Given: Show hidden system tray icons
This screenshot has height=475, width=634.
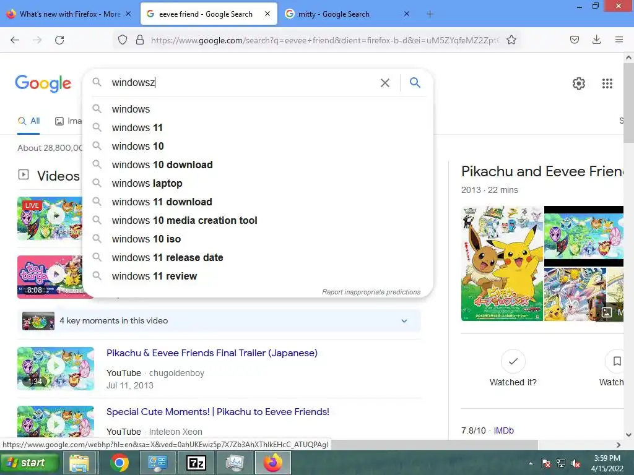Looking at the screenshot, I should 531,463.
